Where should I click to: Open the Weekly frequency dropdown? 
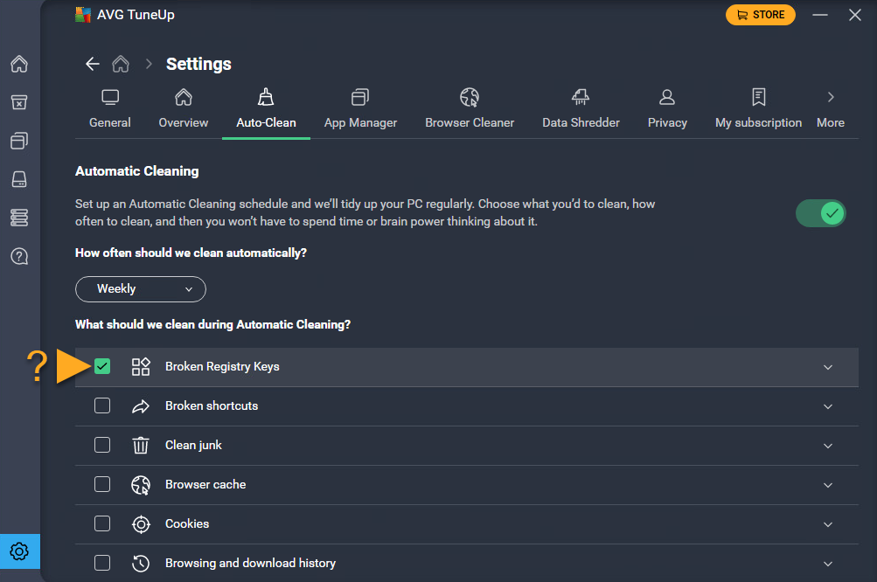(141, 288)
